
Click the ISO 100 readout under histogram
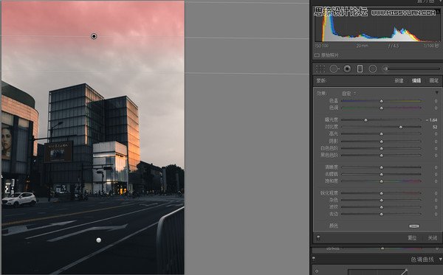322,46
